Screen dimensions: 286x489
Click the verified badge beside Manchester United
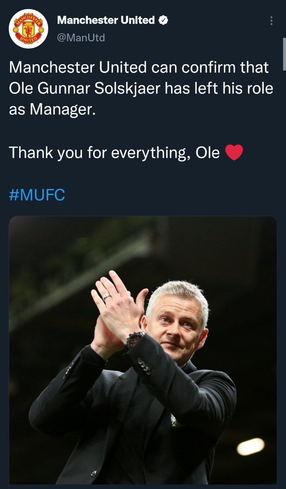pyautogui.click(x=163, y=21)
